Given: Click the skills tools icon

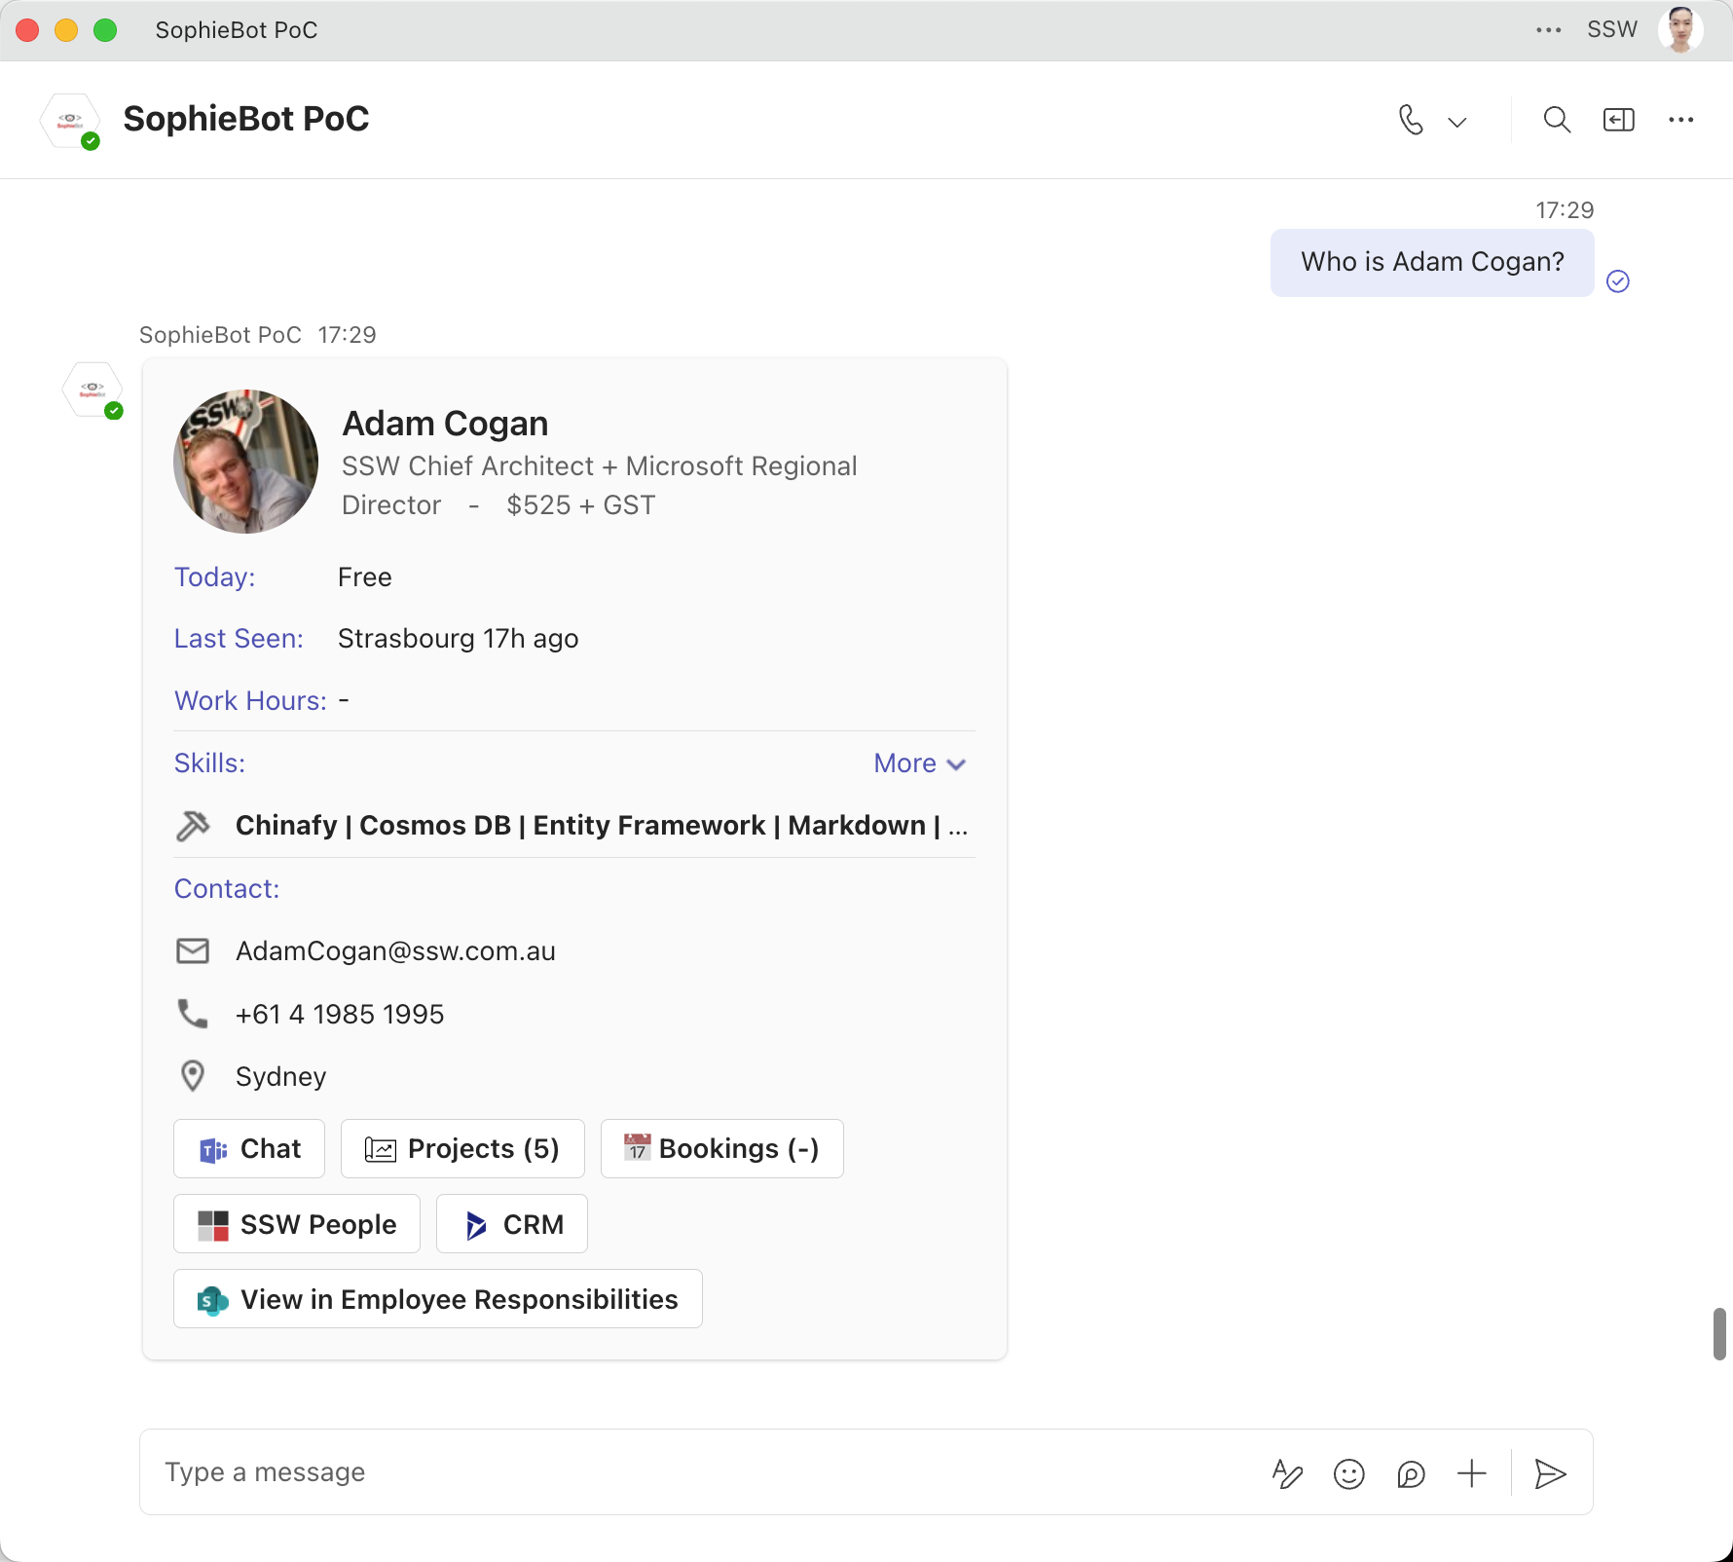Looking at the screenshot, I should click(193, 826).
